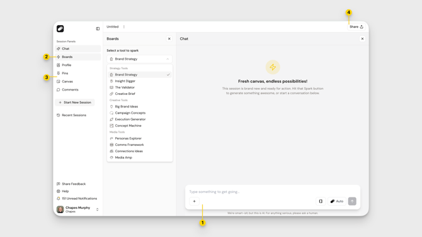The height and width of the screenshot is (237, 422).
Task: Click Start New Session button
Action: point(75,102)
